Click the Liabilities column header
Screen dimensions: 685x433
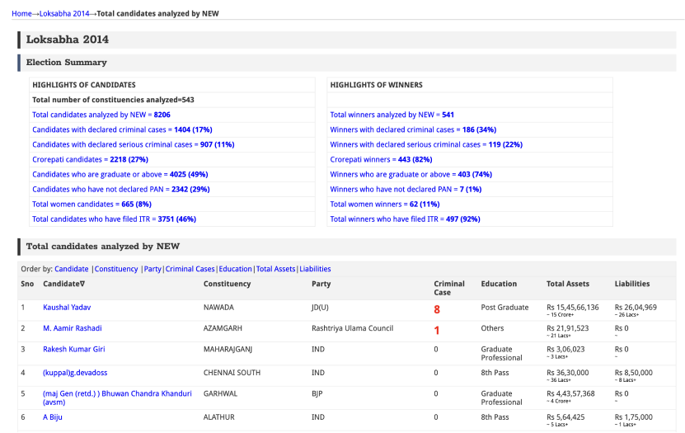tap(632, 284)
